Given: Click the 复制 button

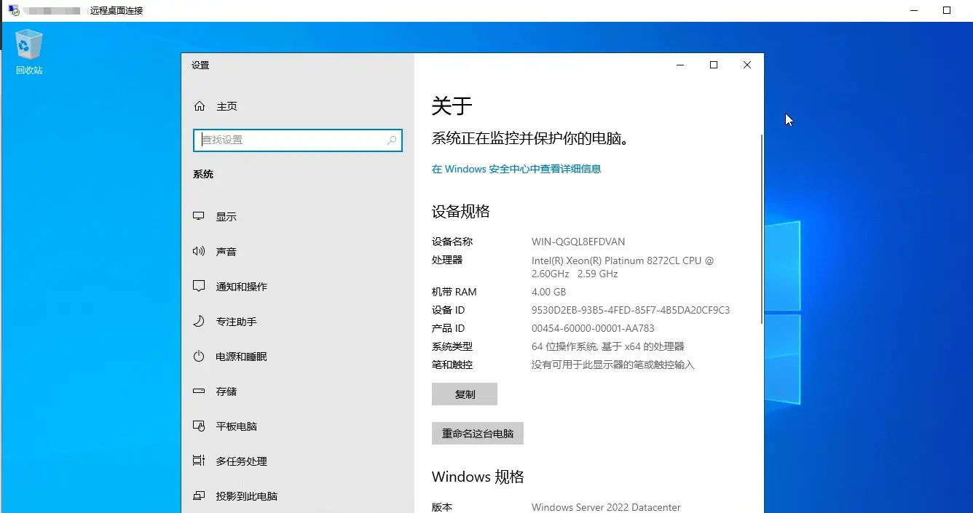Looking at the screenshot, I should pyautogui.click(x=465, y=394).
